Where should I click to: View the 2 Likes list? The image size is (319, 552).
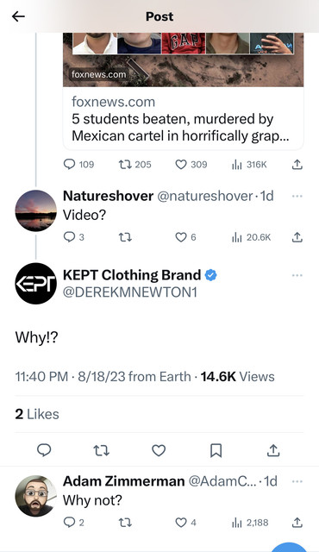tap(37, 414)
